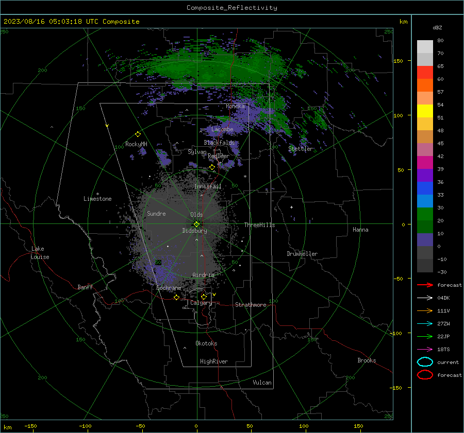Click the ThreeHills city label
Screen dimensions: 464x433
pyautogui.click(x=259, y=225)
